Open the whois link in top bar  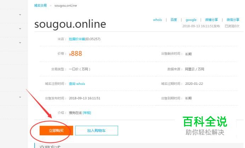(x=157, y=20)
